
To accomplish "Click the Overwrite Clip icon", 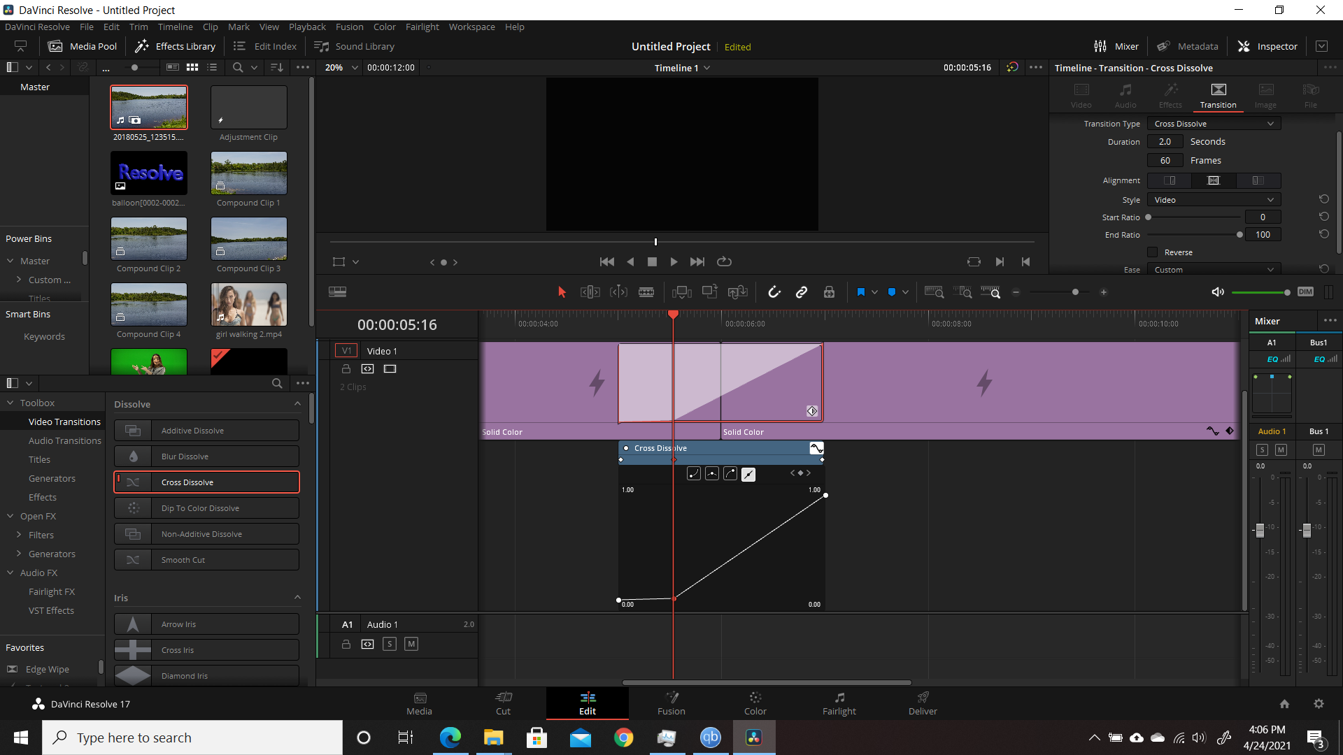I will pos(710,292).
